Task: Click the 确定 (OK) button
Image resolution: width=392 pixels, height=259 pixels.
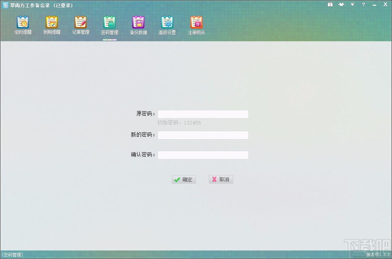Action: click(184, 179)
